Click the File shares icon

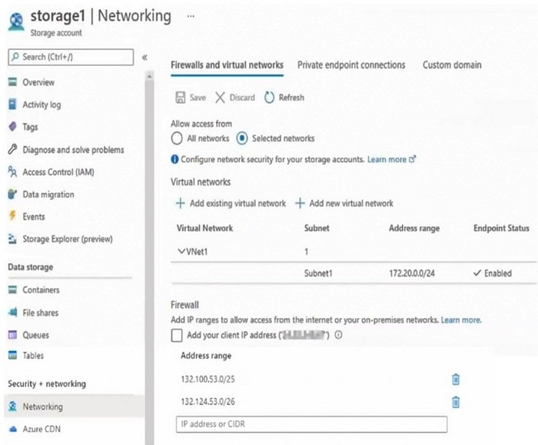[13, 312]
